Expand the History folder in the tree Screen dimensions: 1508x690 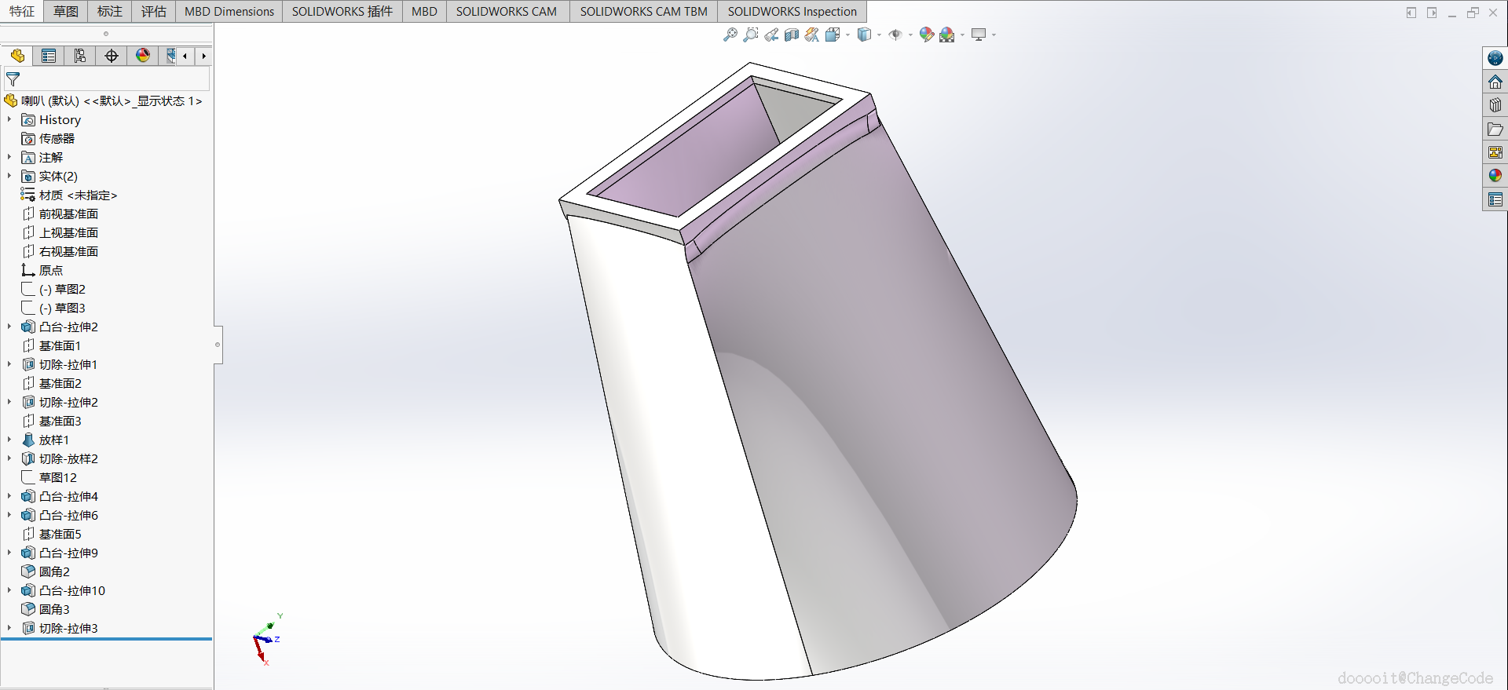click(x=9, y=120)
